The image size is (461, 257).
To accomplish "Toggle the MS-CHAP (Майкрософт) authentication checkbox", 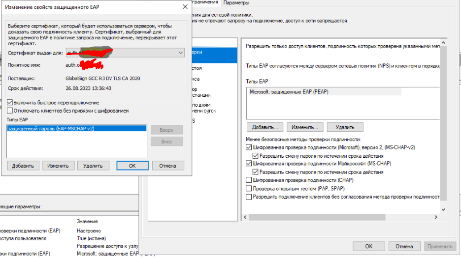I will [249, 164].
